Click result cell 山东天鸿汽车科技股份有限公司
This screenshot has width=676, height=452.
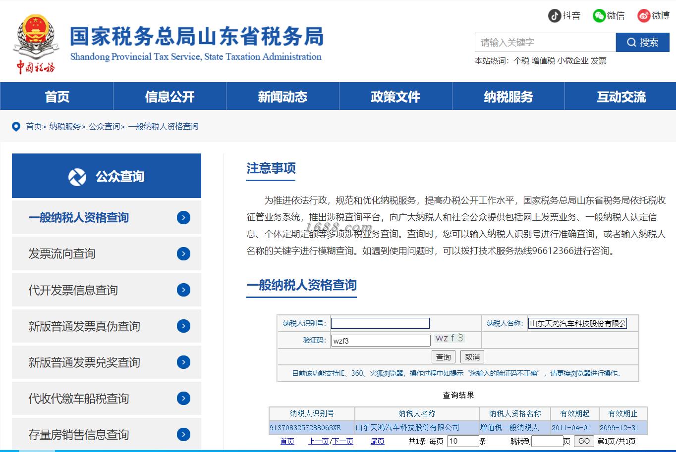(x=417, y=428)
